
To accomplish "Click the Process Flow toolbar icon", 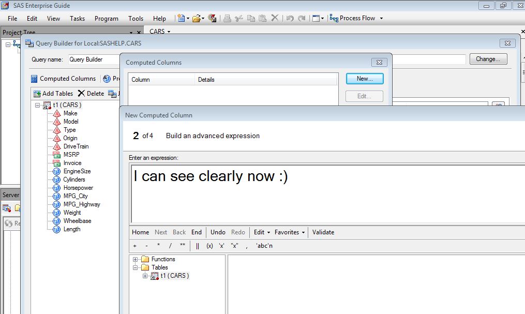I will 334,18.
